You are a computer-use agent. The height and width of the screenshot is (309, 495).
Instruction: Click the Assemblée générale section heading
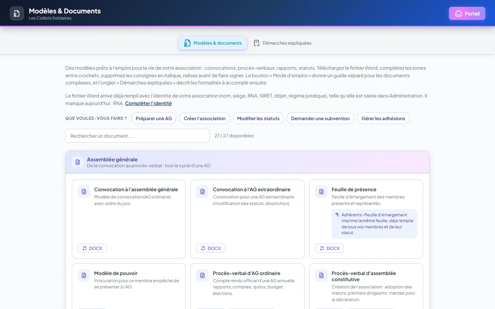point(112,159)
